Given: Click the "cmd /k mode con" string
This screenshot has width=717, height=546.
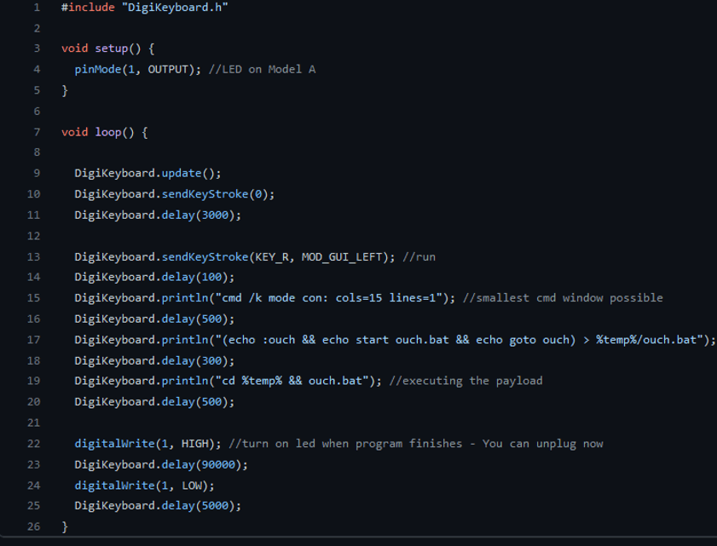Looking at the screenshot, I should (329, 298).
